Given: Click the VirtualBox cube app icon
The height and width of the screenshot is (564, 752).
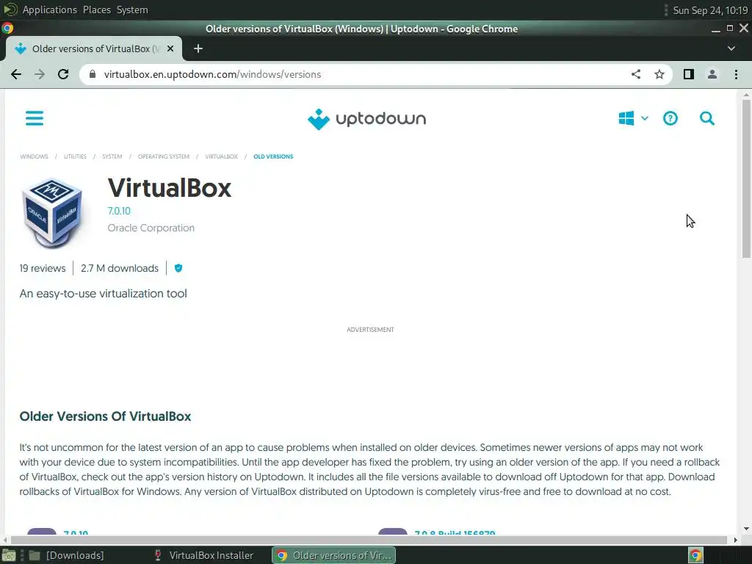Looking at the screenshot, I should point(52,213).
